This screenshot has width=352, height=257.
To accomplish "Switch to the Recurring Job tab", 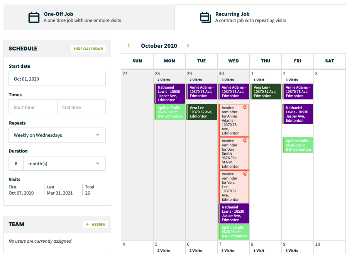I will pyautogui.click(x=261, y=17).
